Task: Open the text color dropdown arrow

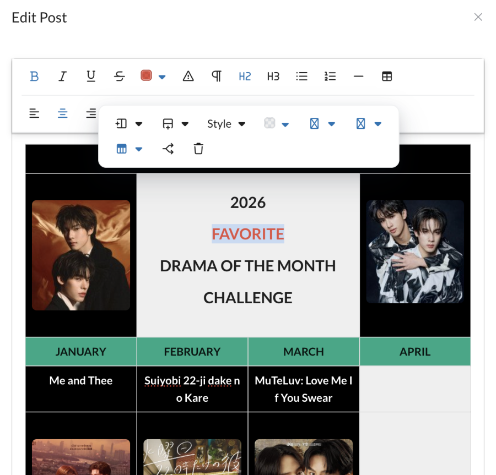Action: click(162, 77)
